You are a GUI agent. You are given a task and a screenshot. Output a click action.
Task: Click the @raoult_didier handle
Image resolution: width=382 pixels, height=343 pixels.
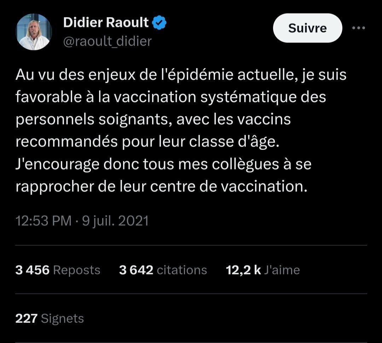click(108, 41)
